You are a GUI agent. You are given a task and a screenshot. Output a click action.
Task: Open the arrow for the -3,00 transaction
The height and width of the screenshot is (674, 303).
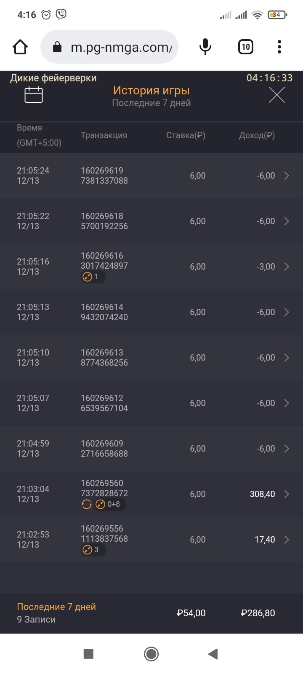tap(287, 267)
